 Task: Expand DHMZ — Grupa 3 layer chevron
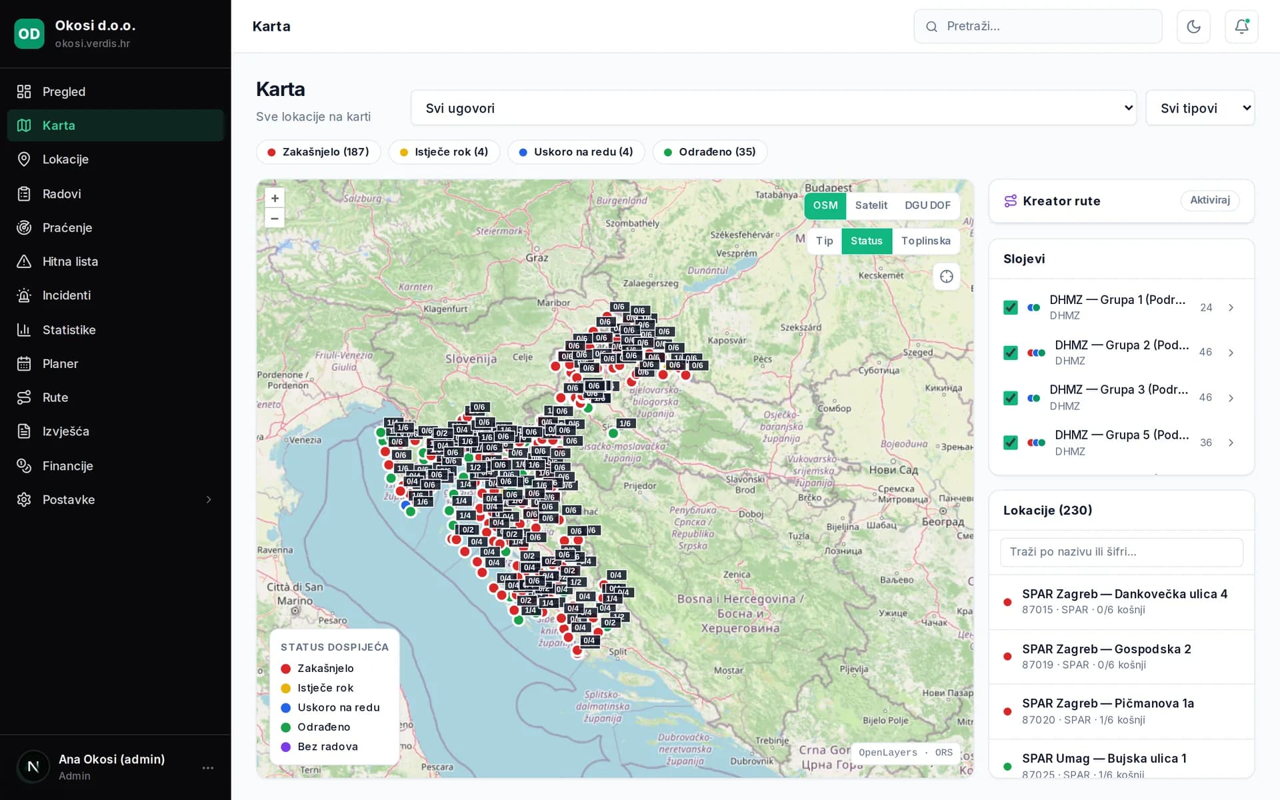coord(1231,398)
